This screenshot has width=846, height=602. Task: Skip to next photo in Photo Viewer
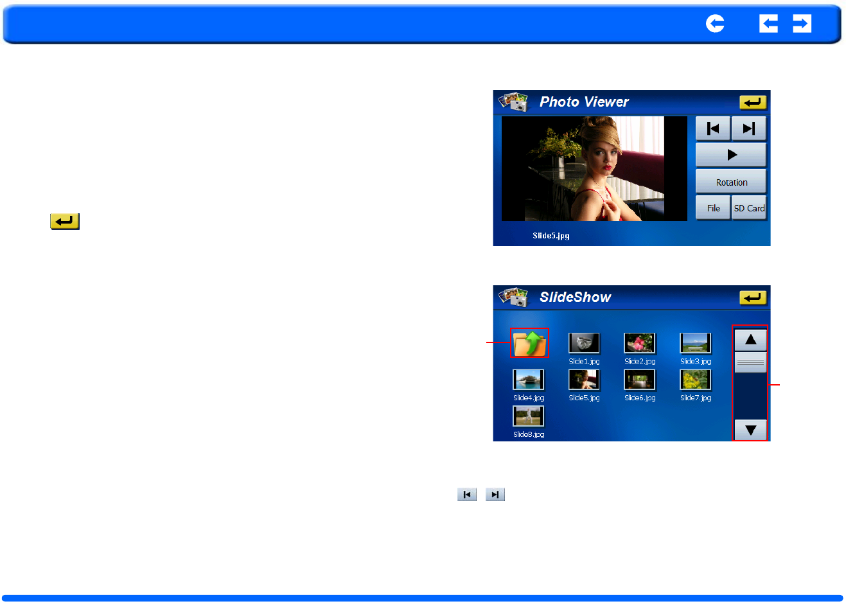point(749,128)
